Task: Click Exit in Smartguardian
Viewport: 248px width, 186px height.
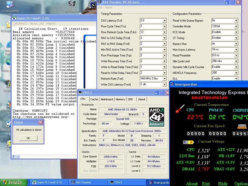Action: click(x=206, y=184)
